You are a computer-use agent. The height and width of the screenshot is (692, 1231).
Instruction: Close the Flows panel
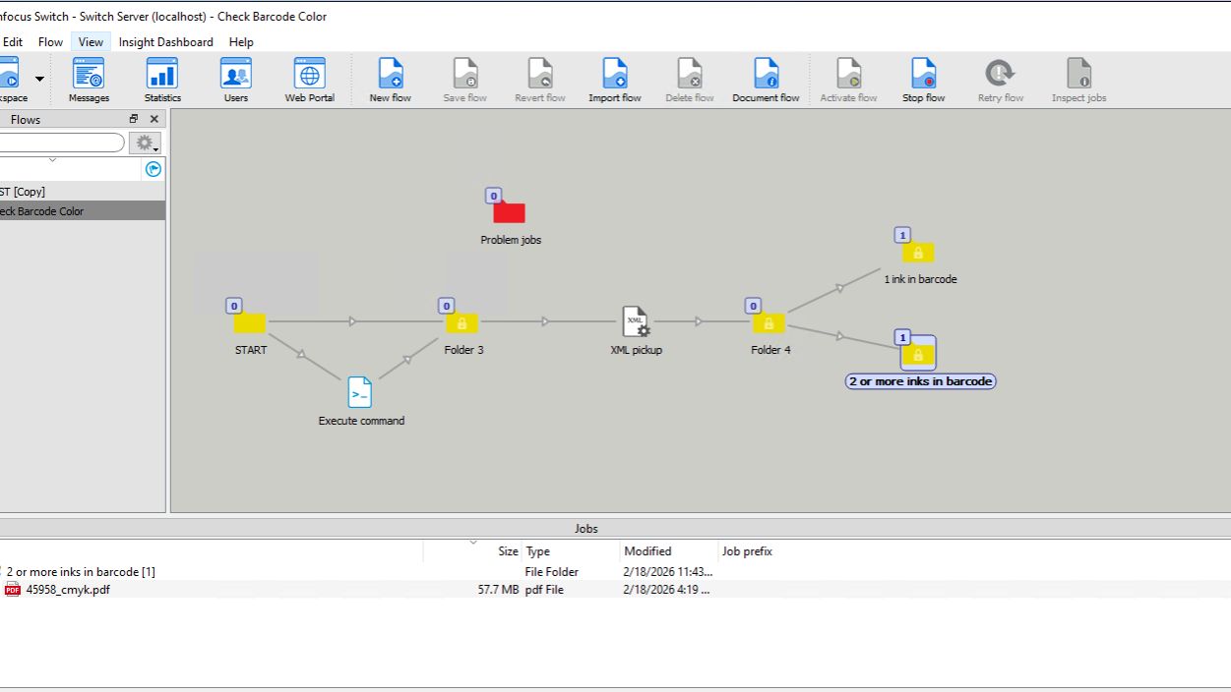(x=154, y=119)
